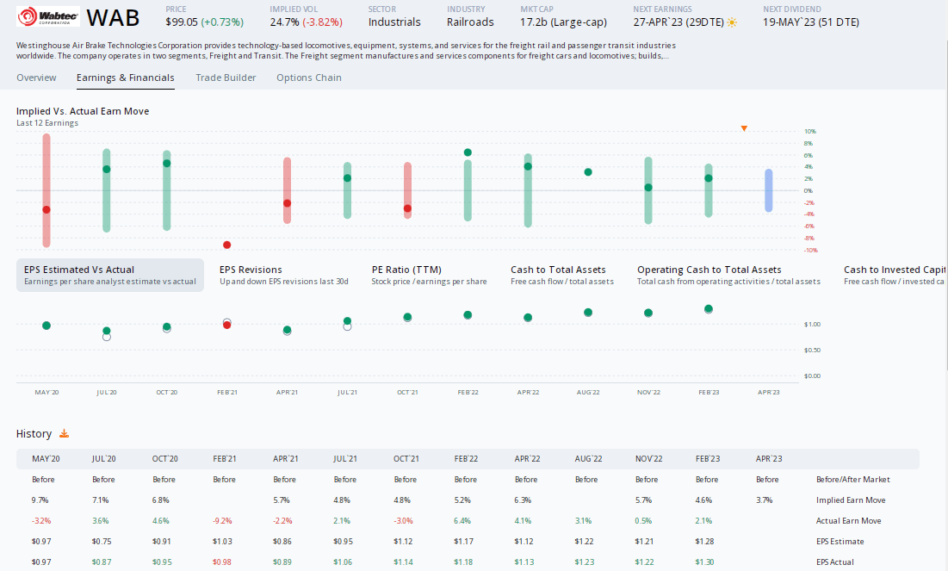Open the Options Chain tab
This screenshot has width=948, height=571.
click(x=308, y=78)
